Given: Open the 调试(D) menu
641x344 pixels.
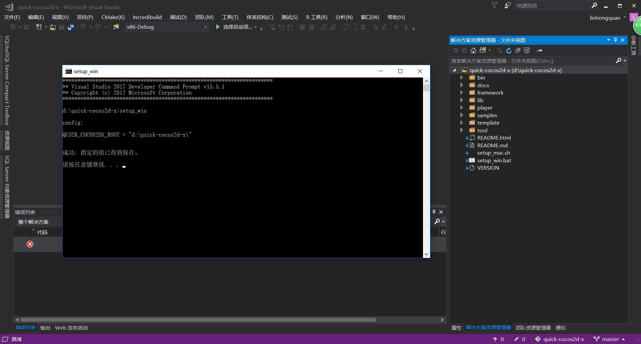Looking at the screenshot, I should point(178,17).
